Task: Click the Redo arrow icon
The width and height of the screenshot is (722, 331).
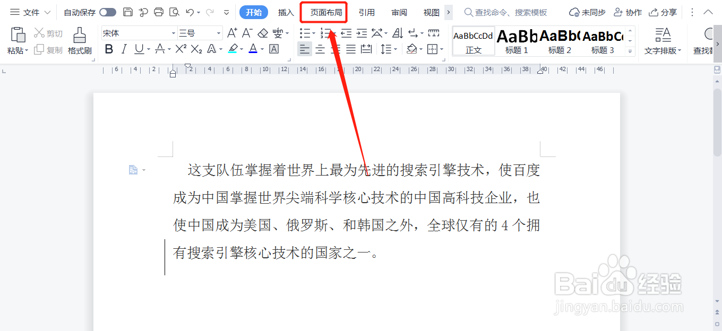Action: (x=210, y=12)
